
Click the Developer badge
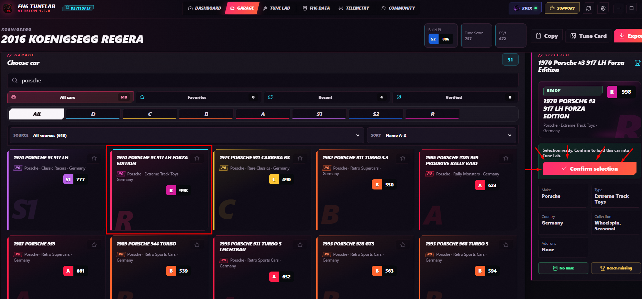(x=78, y=8)
